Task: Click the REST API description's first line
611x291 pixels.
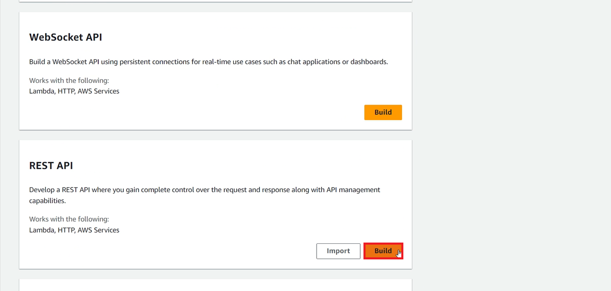Action: pos(204,190)
